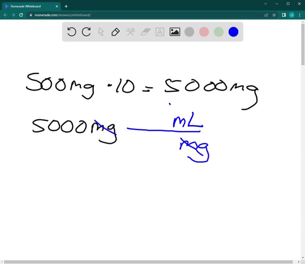305x264 pixels.
Task: Click the share page icon
Action: 266,15
